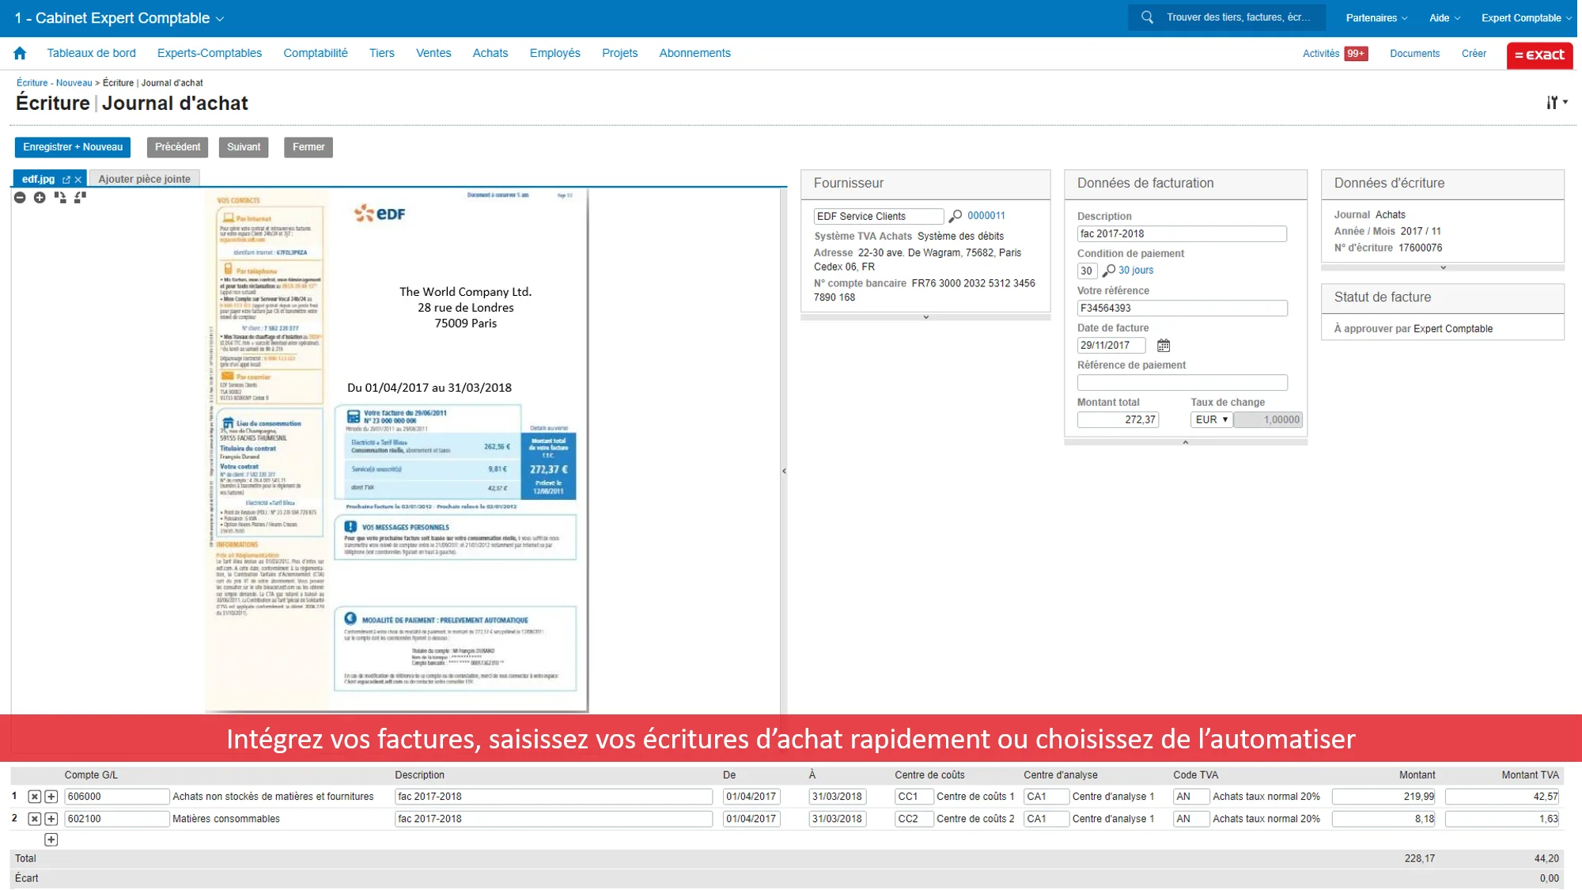1582x890 pixels.
Task: Focus the Montant total field 272,37
Action: coord(1118,420)
